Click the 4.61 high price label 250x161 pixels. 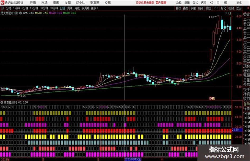(211, 17)
